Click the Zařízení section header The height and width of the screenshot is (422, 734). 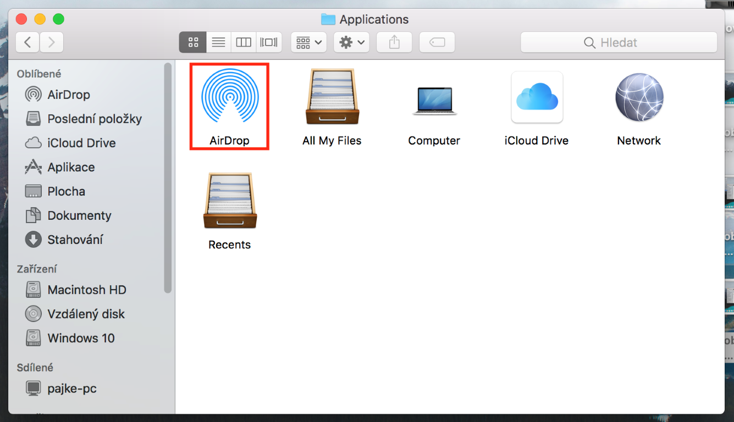point(37,269)
